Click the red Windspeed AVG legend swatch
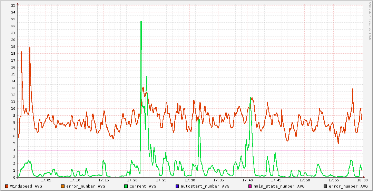This screenshot has height=191, width=373. tap(7, 186)
